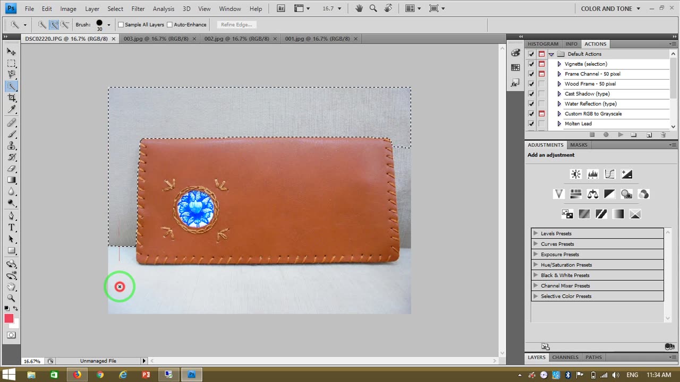Click the red foreground color swatch
The image size is (680, 382).
tap(9, 318)
